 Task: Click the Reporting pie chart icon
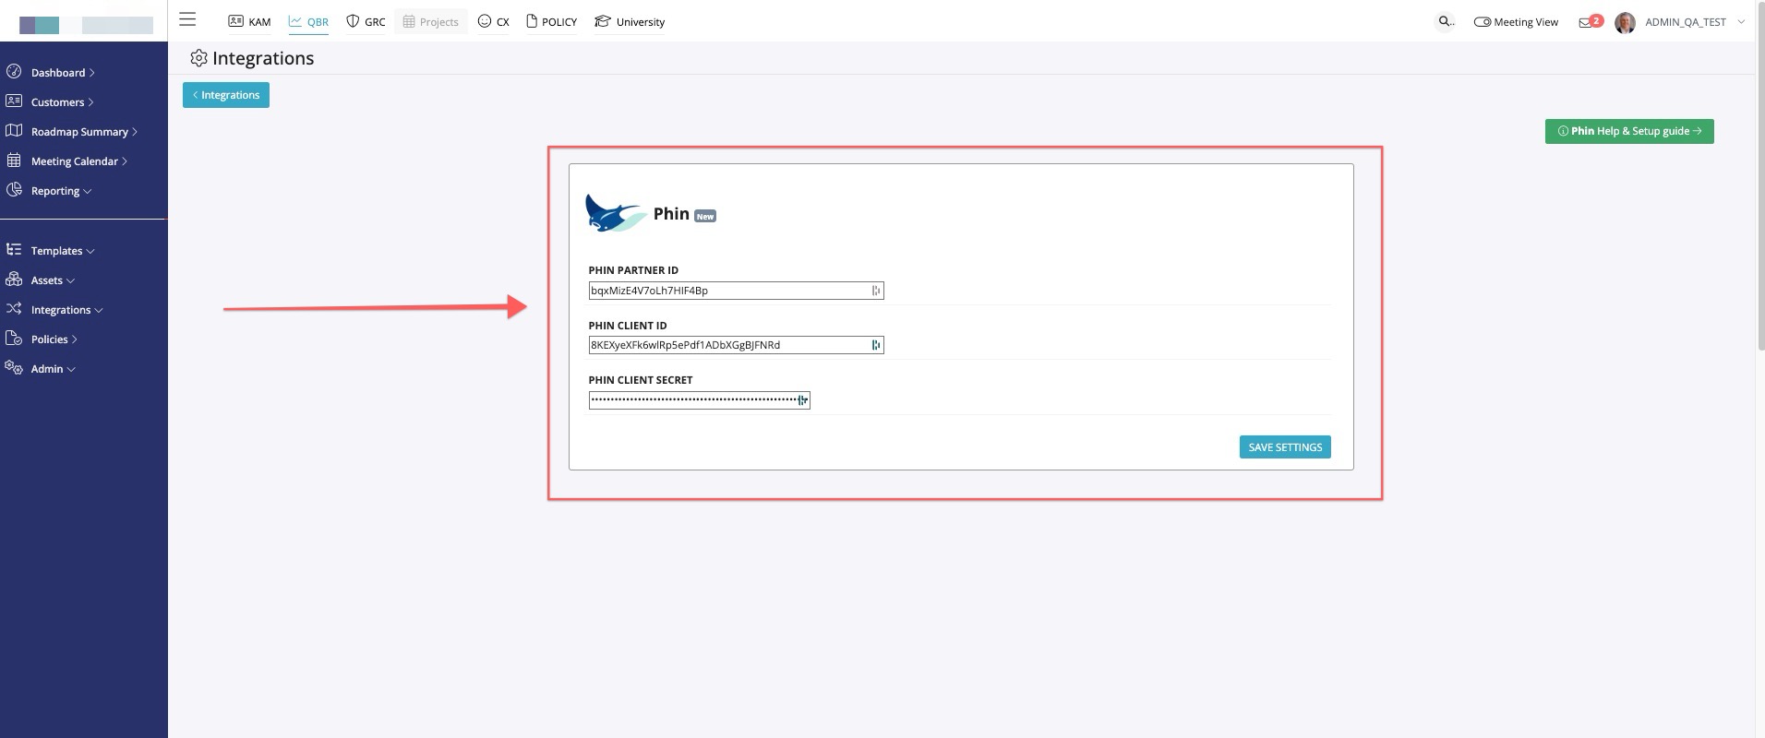(x=14, y=189)
